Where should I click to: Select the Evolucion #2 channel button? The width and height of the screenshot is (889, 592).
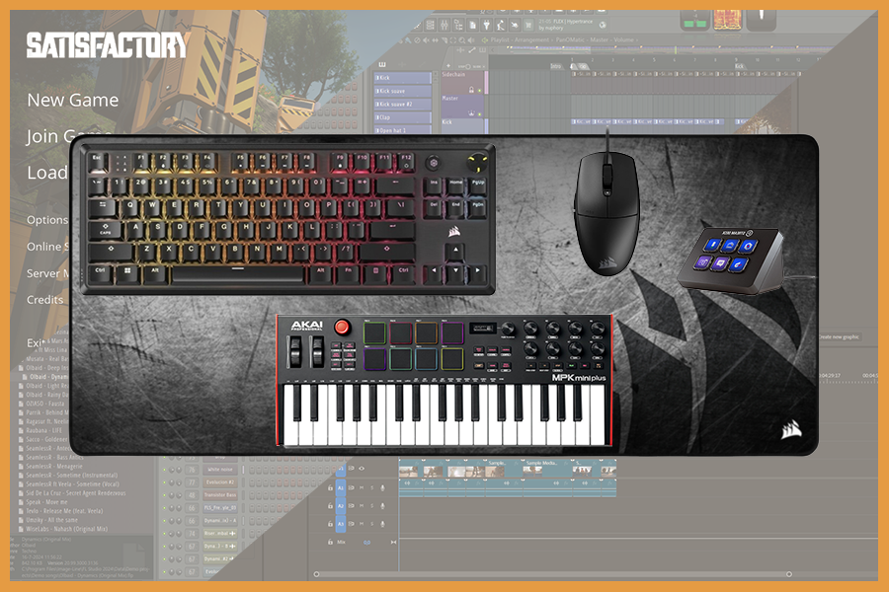pos(220,482)
